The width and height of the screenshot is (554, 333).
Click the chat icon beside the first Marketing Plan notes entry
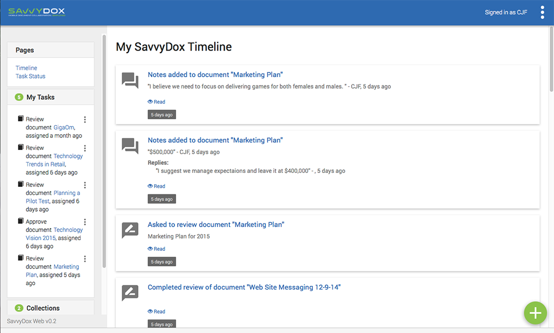pyautogui.click(x=130, y=81)
